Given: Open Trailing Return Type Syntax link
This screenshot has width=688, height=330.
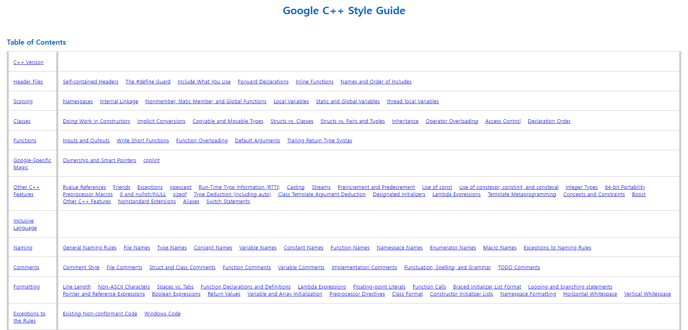Looking at the screenshot, I should [320, 141].
